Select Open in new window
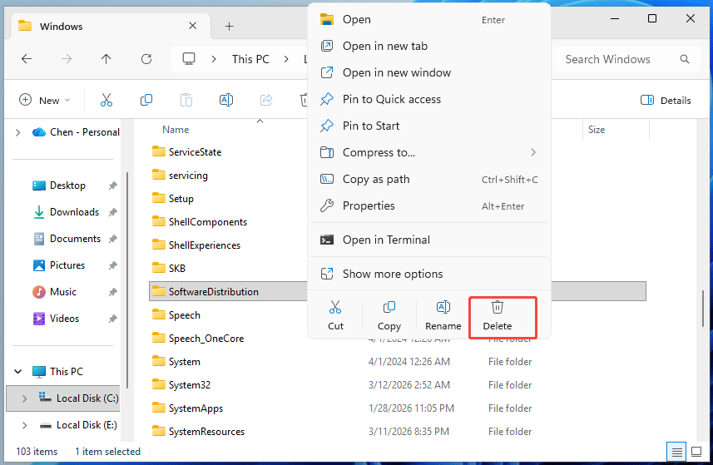713x465 pixels. click(x=428, y=72)
